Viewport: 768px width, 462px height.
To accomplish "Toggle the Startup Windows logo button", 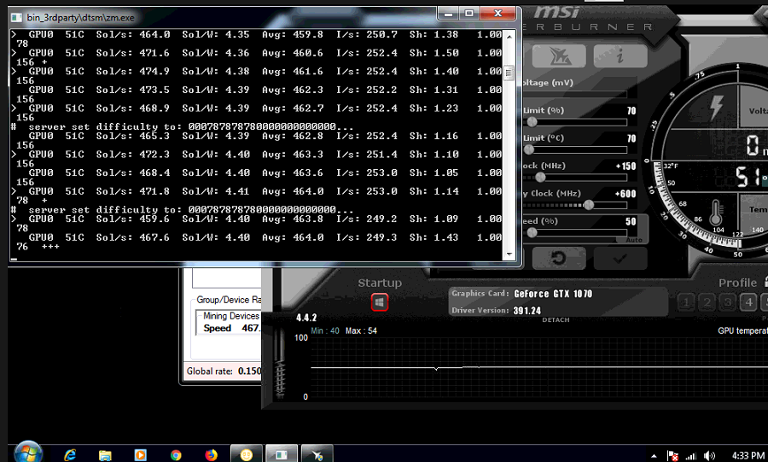I will (x=380, y=302).
